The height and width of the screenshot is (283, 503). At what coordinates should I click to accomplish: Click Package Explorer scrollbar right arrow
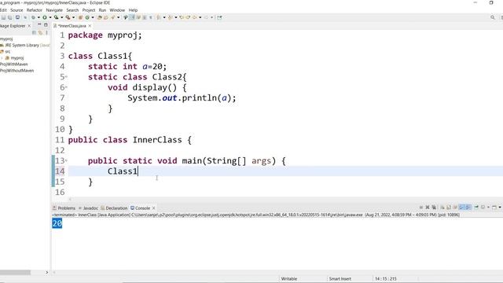click(x=47, y=273)
